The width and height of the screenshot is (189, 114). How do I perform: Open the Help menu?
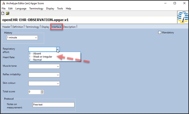click(68, 8)
